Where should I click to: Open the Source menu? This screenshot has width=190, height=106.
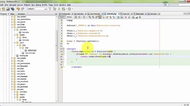[20, 5]
